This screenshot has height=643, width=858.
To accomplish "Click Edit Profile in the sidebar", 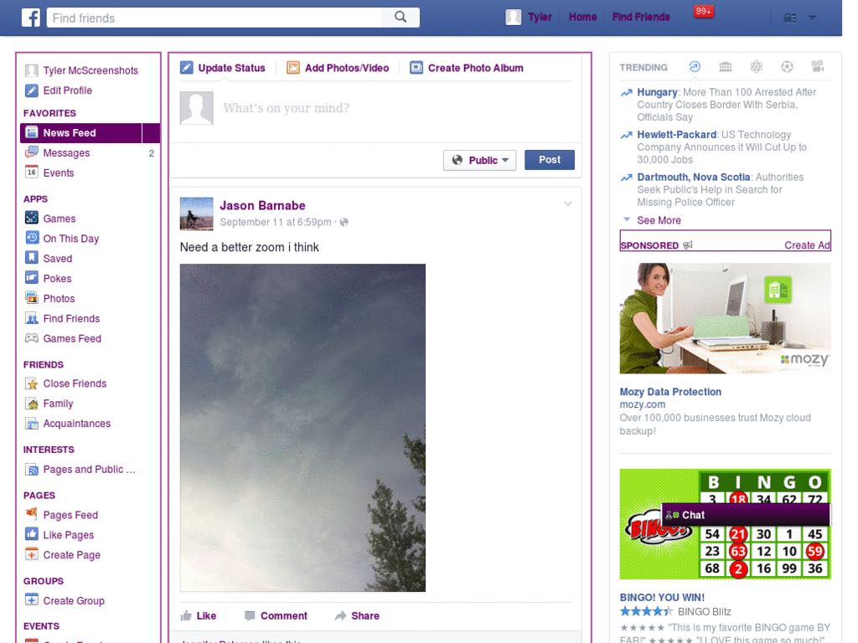I will coord(67,90).
